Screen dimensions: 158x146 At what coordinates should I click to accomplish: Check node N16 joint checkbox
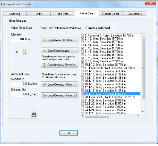pyautogui.click(x=82, y=84)
